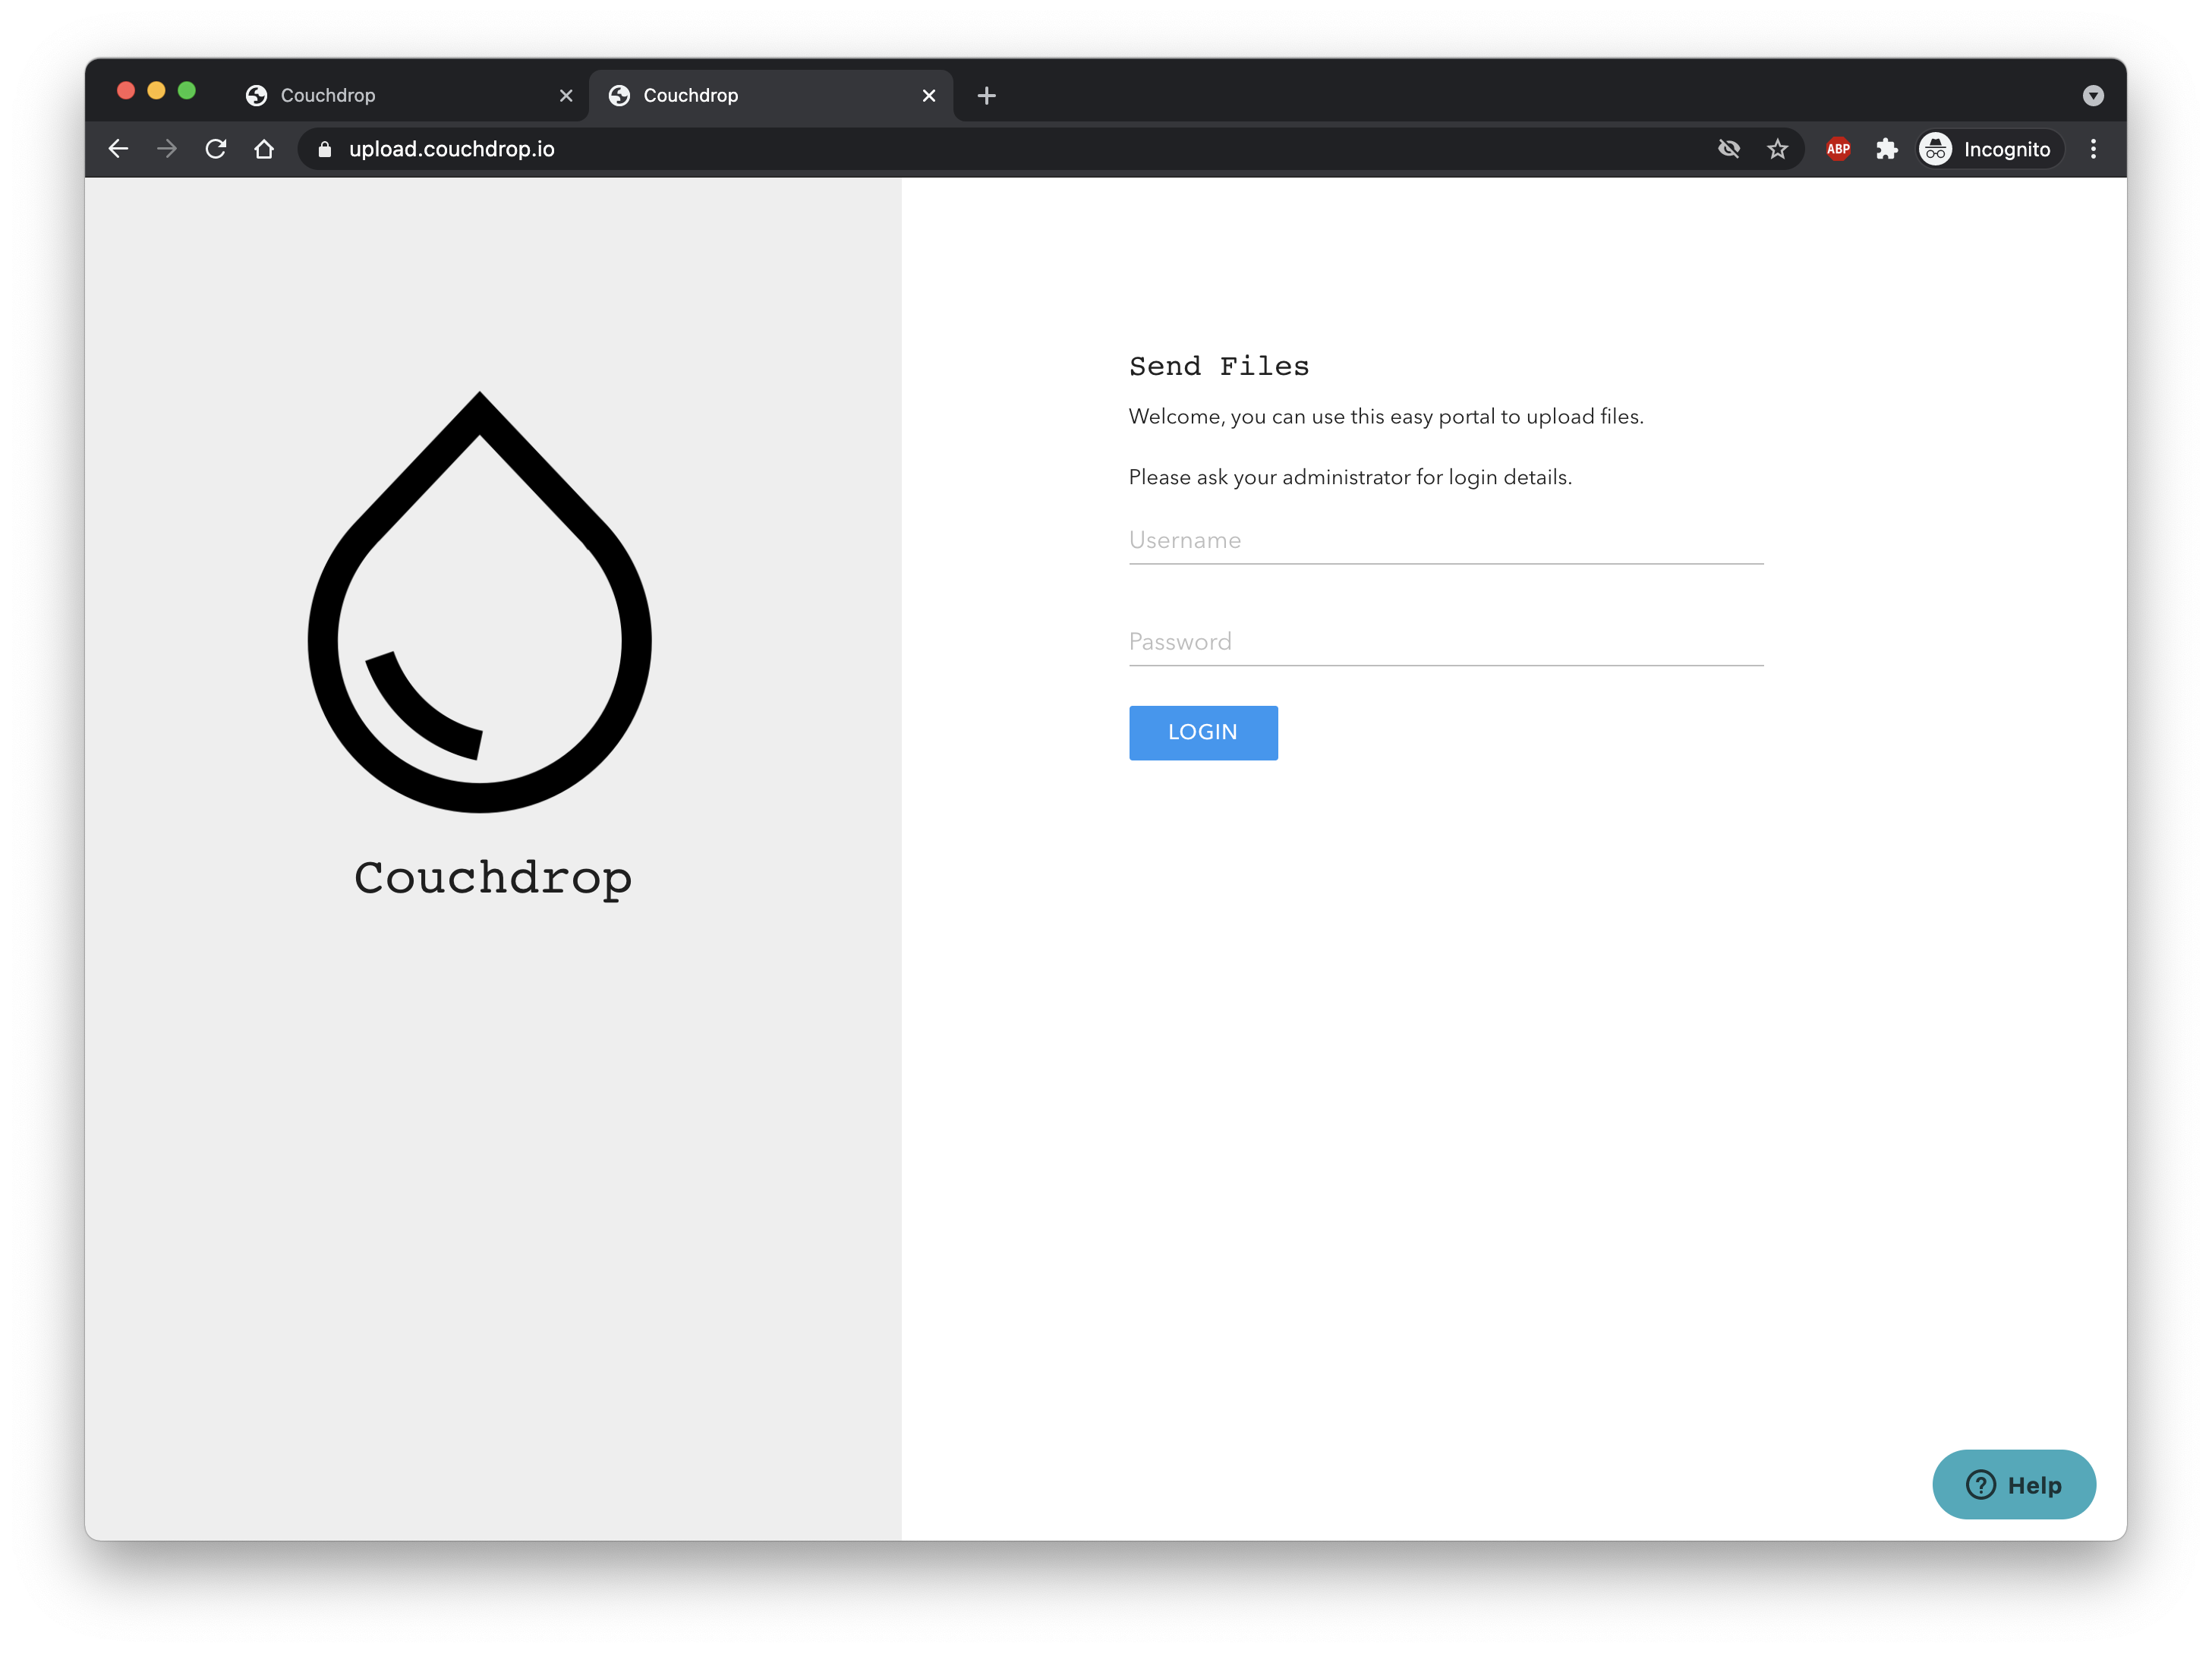Open the Adblock Plus extension icon
Screen dimensions: 2212x1653
pos(1838,149)
